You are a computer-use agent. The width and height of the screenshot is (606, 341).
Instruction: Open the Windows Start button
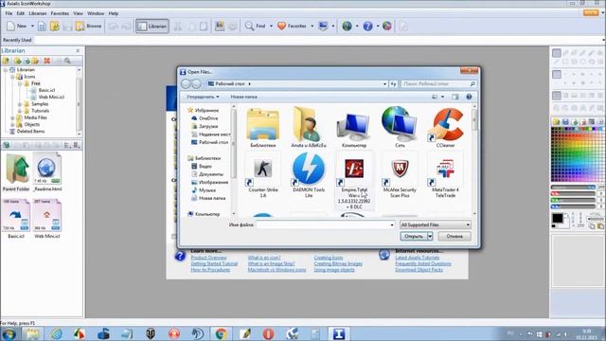point(9,333)
